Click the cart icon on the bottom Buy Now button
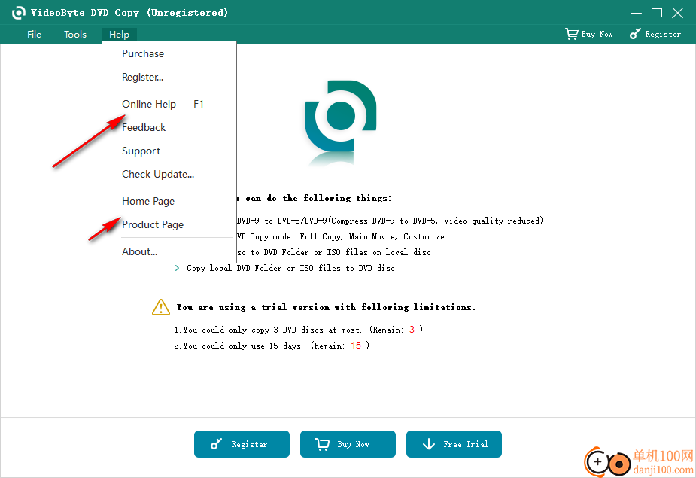This screenshot has width=696, height=478. (322, 444)
